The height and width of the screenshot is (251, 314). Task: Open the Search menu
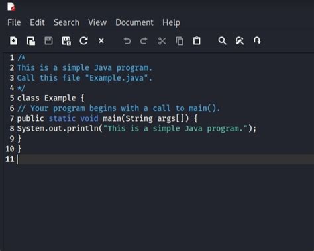[x=66, y=22]
